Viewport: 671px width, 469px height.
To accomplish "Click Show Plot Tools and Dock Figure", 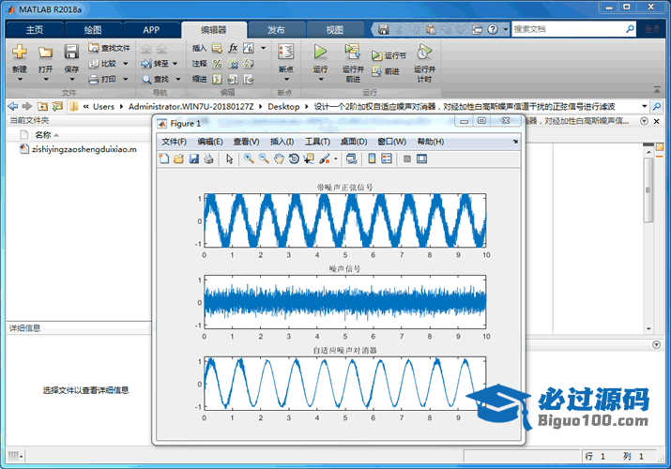I will pos(422,159).
